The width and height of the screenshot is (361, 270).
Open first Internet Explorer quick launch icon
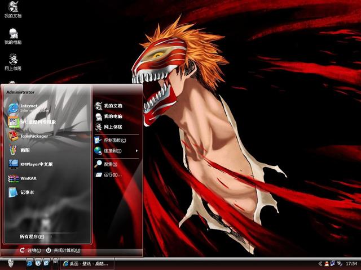click(30, 263)
